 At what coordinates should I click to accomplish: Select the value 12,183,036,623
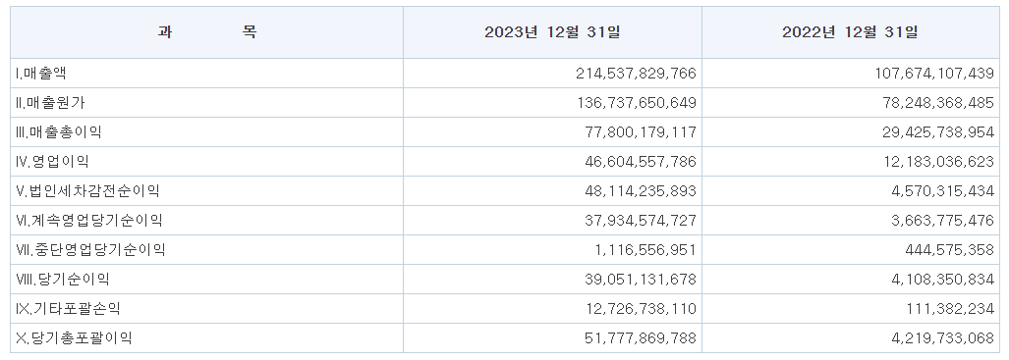pos(938,161)
